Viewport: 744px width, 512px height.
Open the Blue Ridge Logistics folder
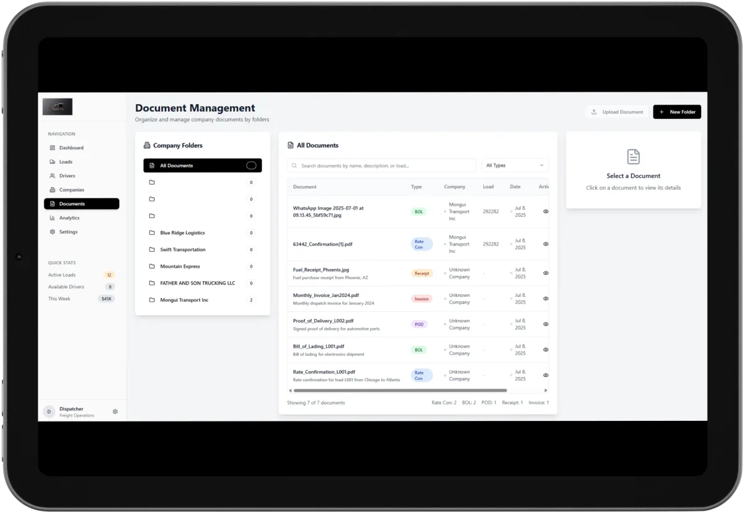coord(203,233)
